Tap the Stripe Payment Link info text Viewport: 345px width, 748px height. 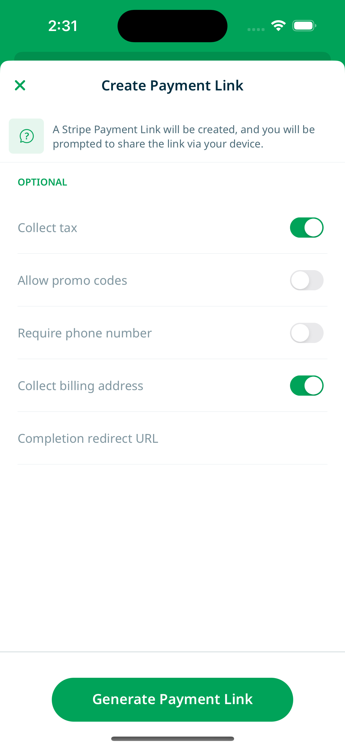184,137
